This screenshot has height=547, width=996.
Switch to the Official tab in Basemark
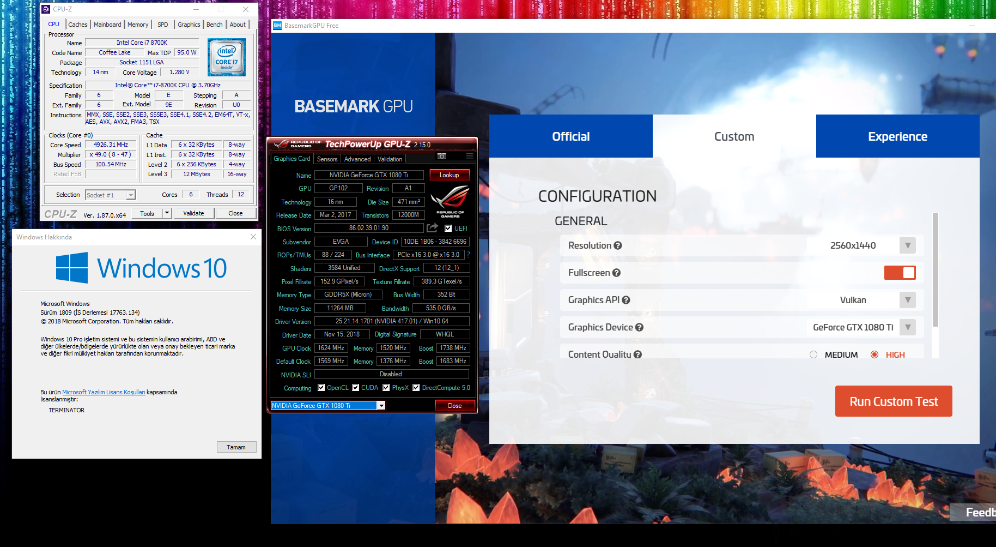pos(571,136)
